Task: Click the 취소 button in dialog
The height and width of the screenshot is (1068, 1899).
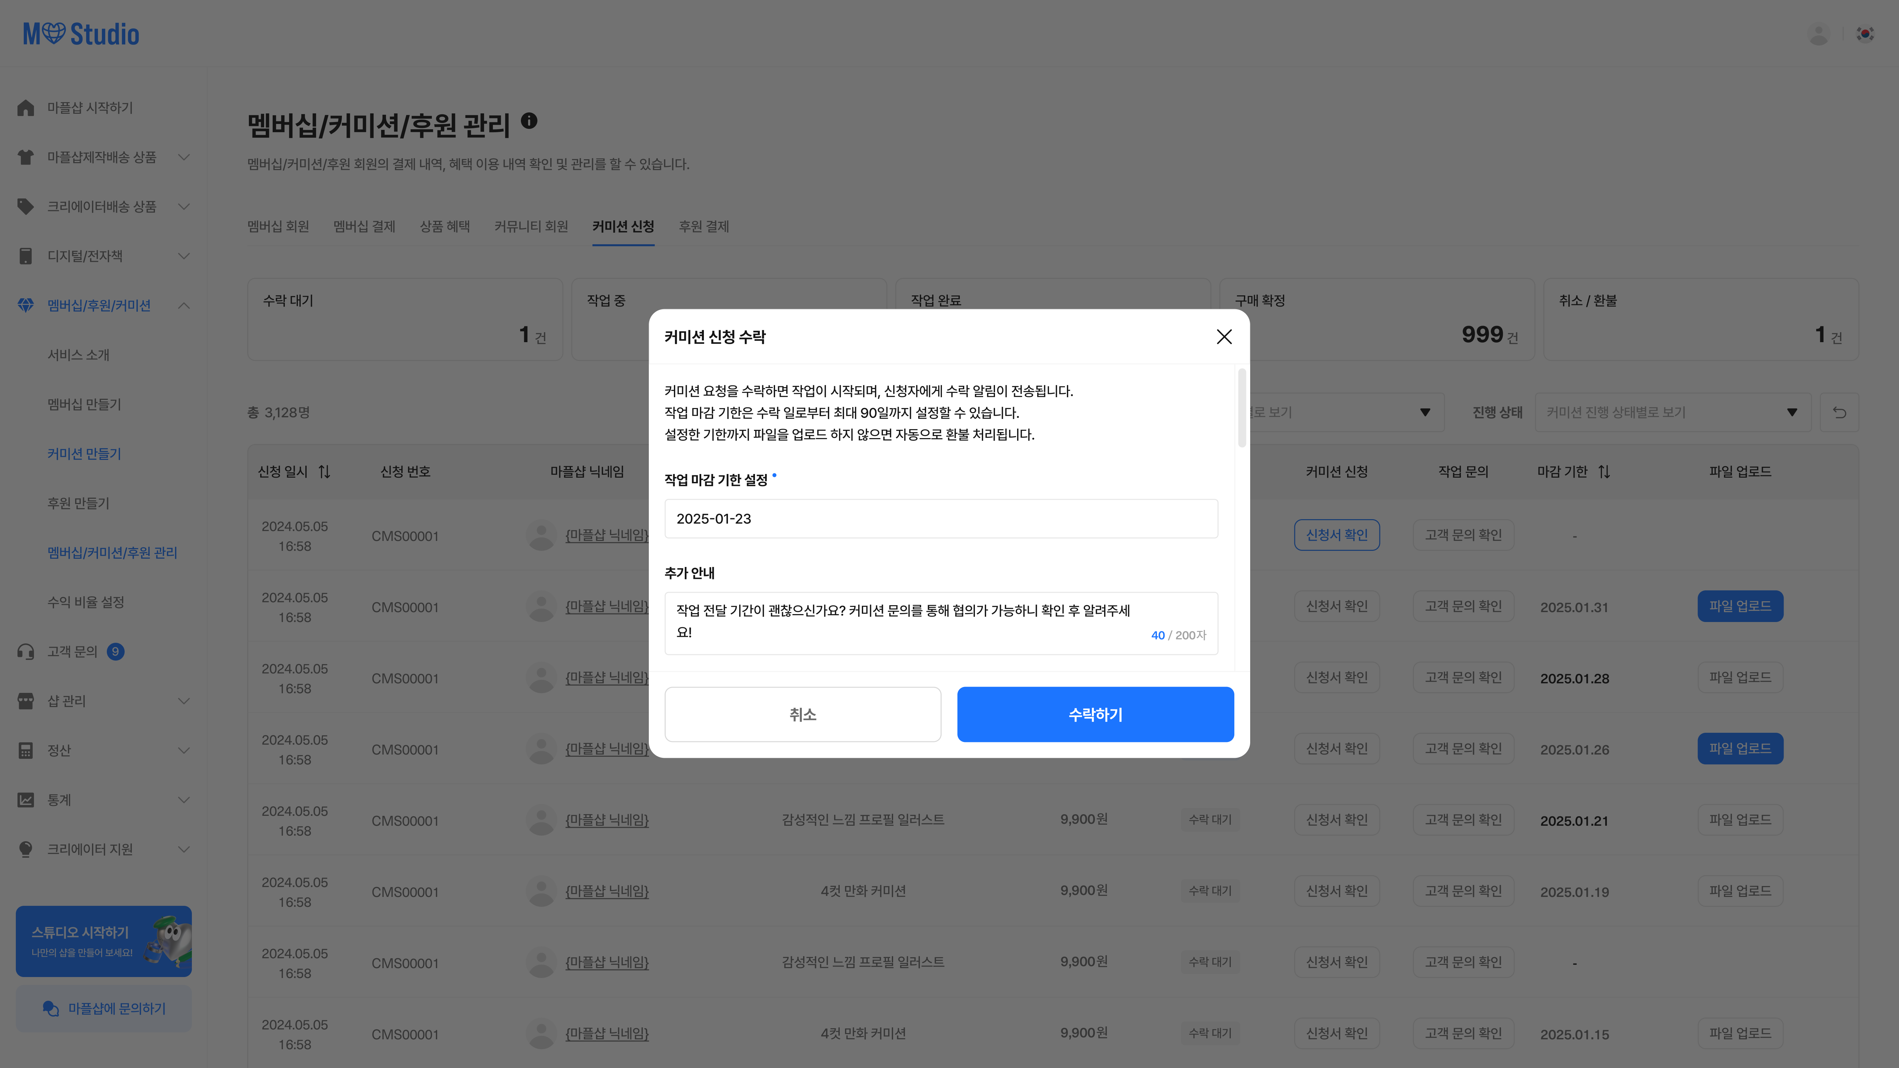Action: (x=802, y=714)
